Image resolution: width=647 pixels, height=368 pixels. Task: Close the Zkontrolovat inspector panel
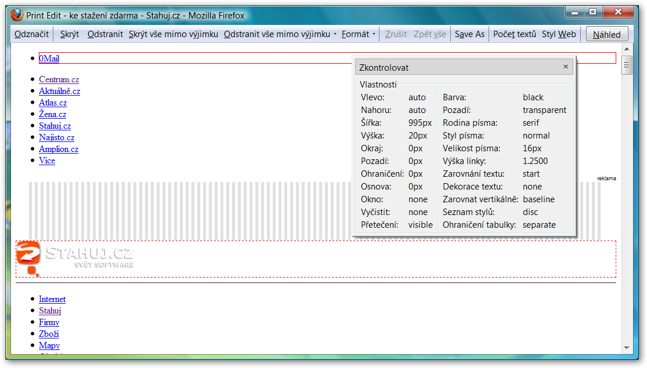point(566,66)
